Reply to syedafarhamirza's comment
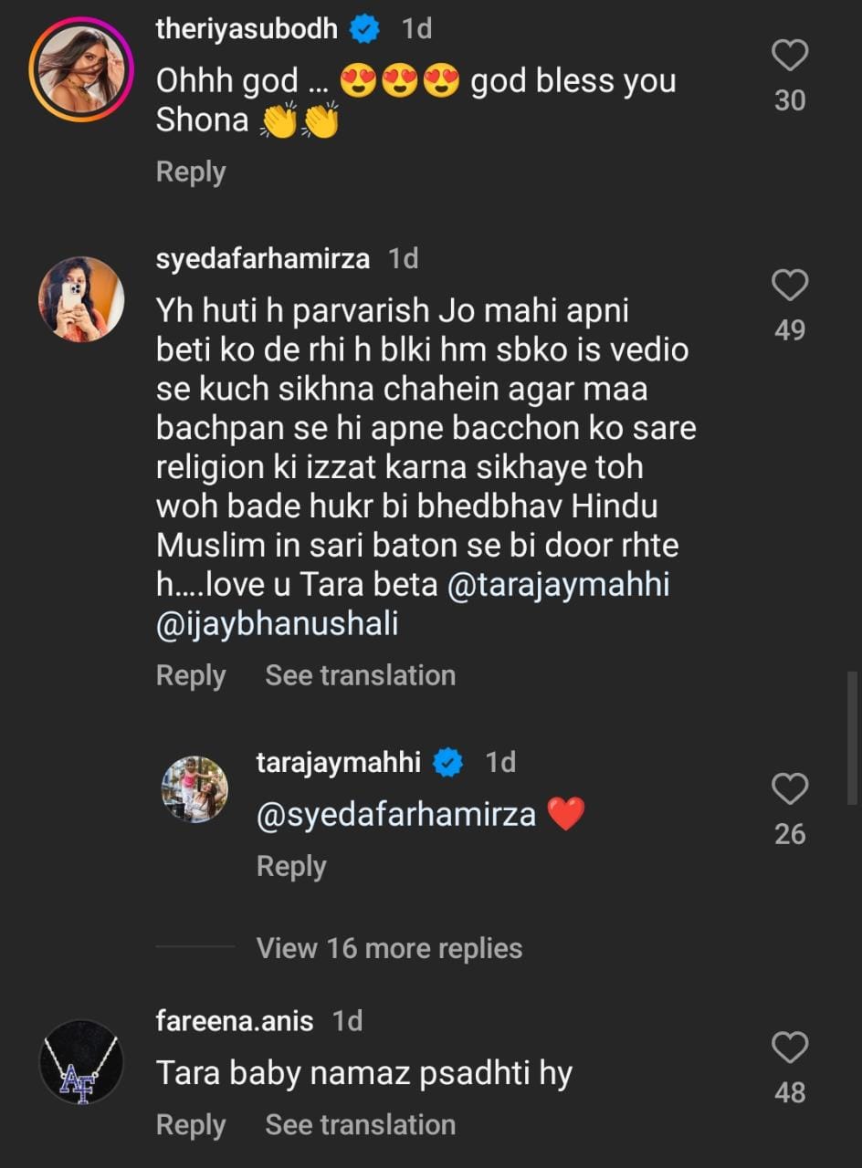Viewport: 862px width, 1168px height. pyautogui.click(x=191, y=675)
